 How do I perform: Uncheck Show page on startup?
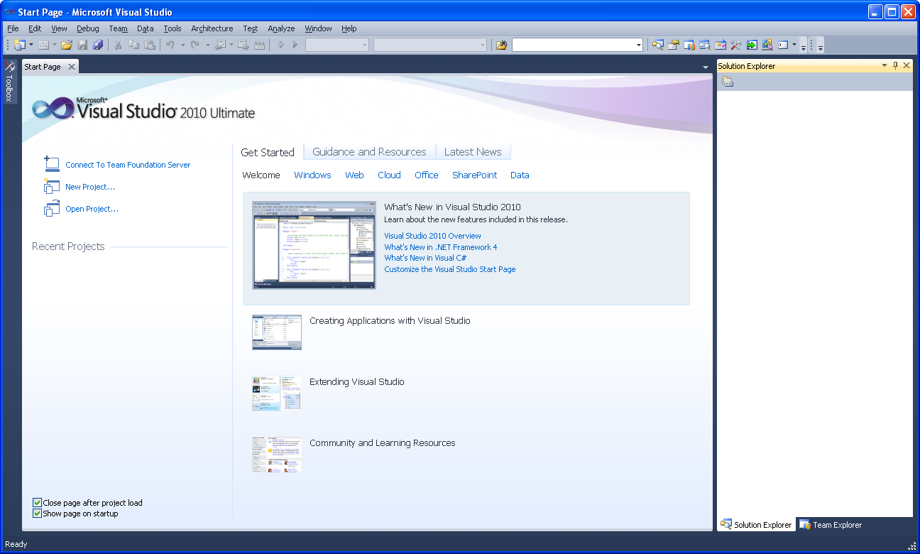pyautogui.click(x=38, y=514)
